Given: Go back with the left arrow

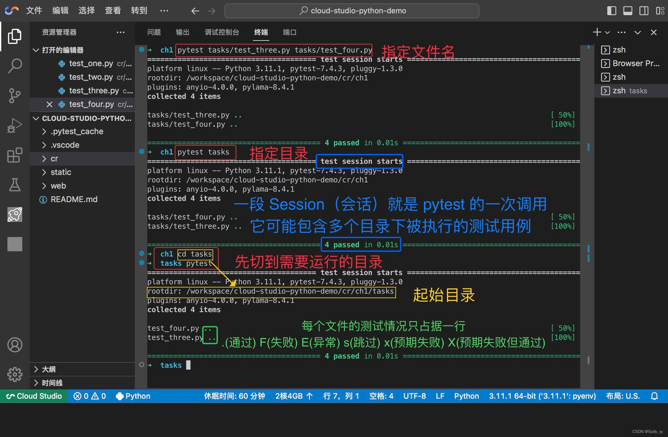Looking at the screenshot, I should click(195, 11).
